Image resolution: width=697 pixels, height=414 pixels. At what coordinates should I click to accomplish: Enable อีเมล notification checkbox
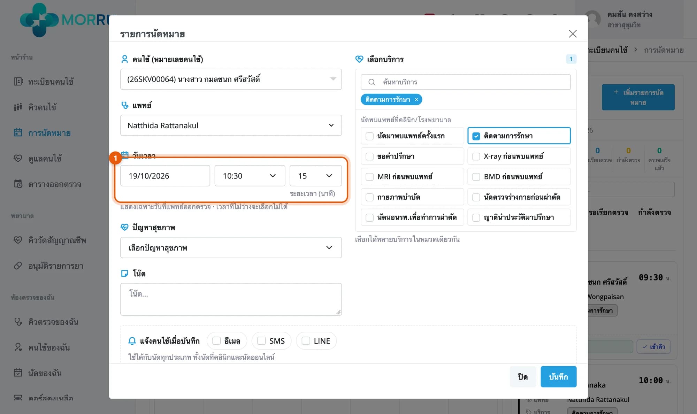click(216, 341)
